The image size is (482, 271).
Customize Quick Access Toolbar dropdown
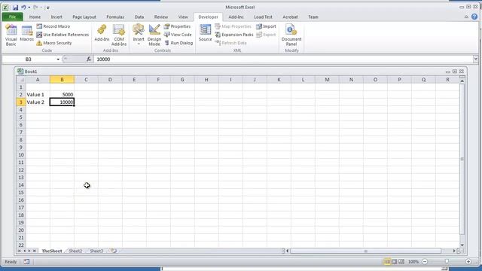48,8
